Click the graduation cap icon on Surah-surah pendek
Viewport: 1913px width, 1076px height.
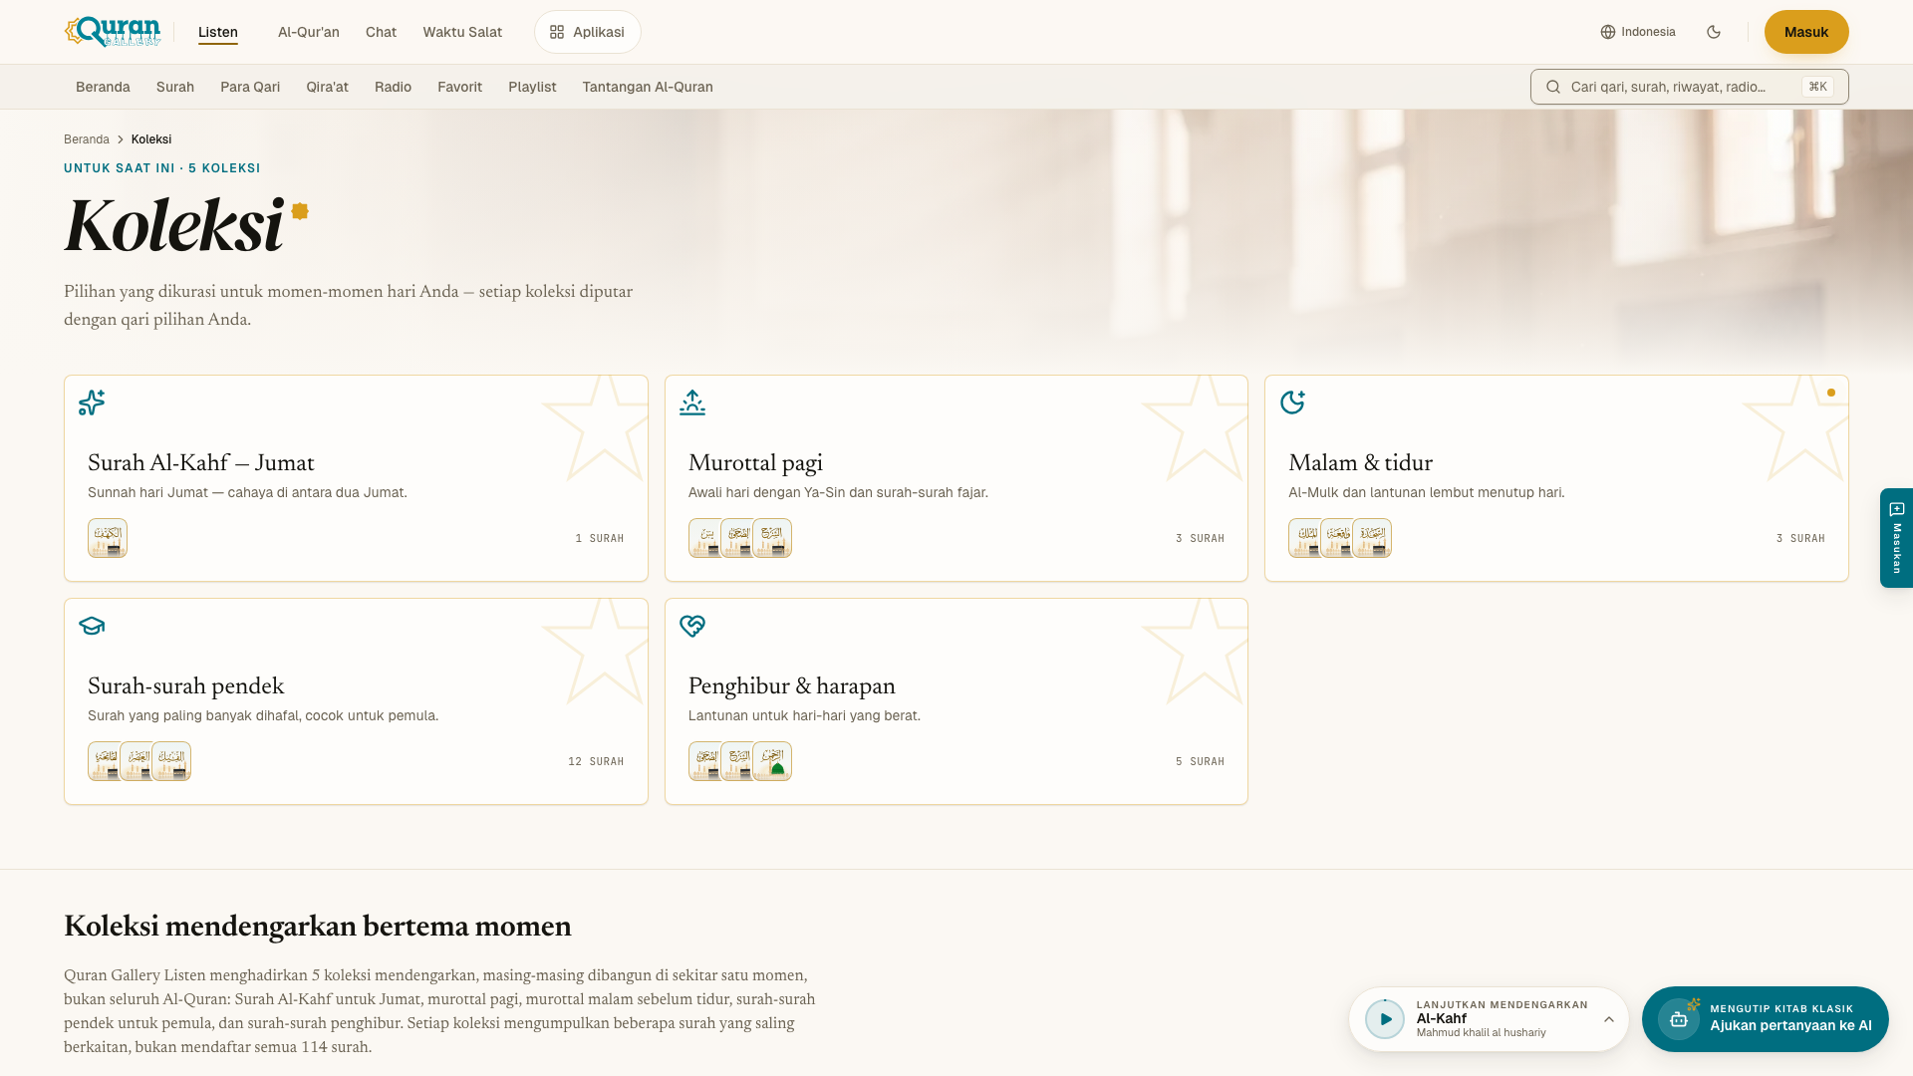click(92, 626)
